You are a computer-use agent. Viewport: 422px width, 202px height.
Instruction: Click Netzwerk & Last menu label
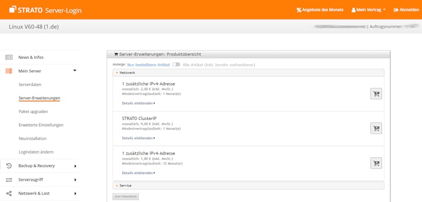pos(34,194)
